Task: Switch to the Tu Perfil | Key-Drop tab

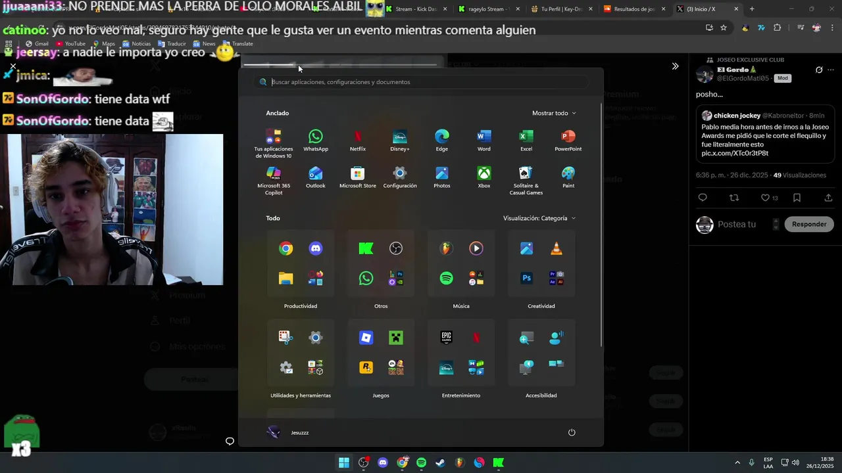Action: tap(562, 9)
